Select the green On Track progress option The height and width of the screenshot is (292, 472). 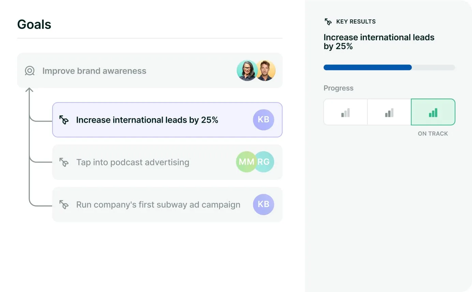click(433, 112)
